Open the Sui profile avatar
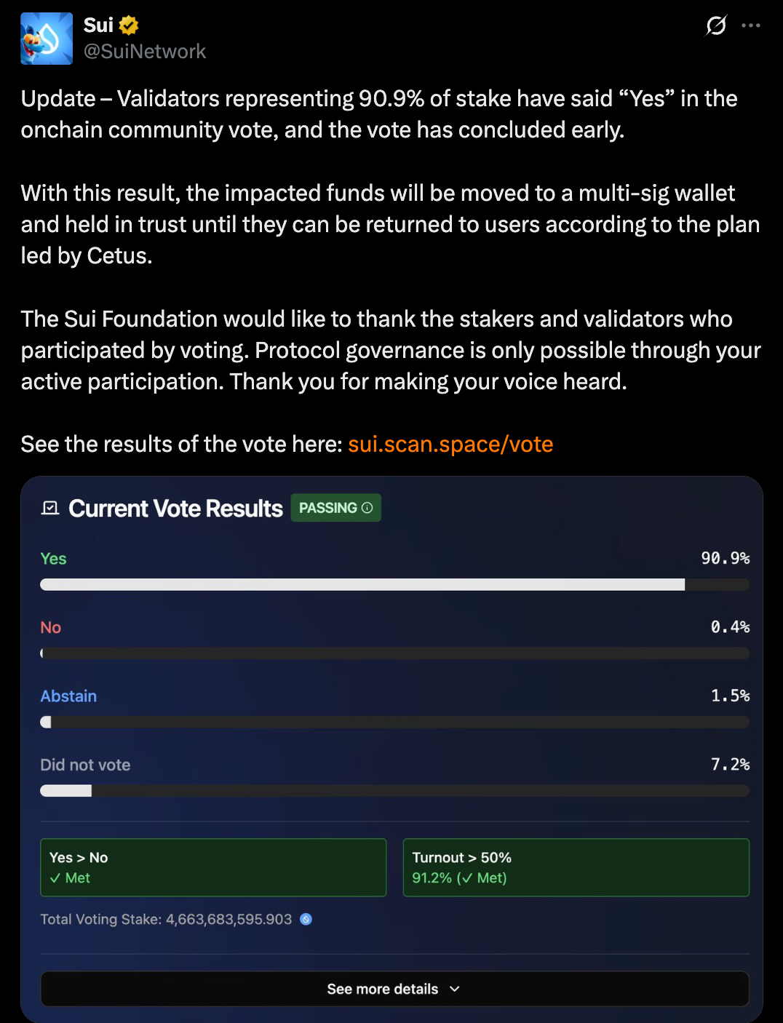Viewport: 783px width, 1023px height. (x=47, y=39)
